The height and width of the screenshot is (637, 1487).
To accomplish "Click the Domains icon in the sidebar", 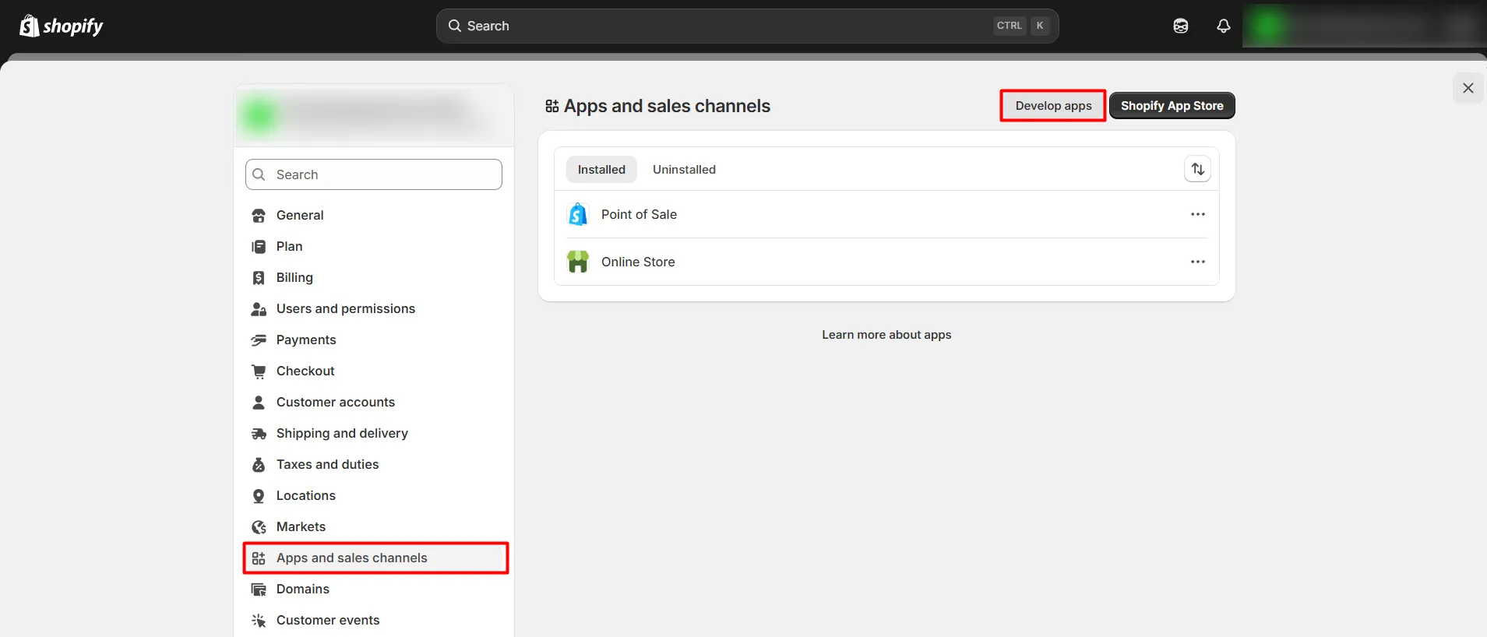I will [x=259, y=589].
